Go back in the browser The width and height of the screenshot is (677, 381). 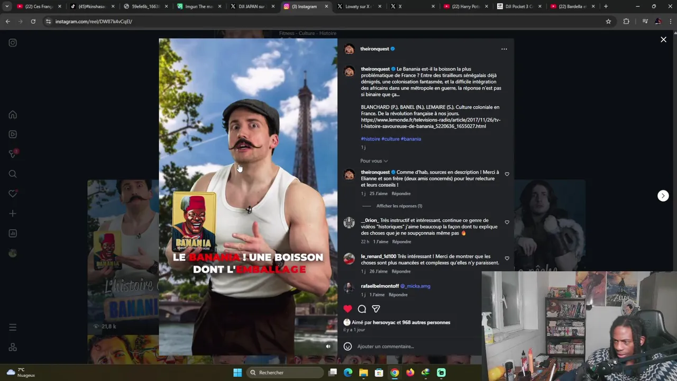[7, 21]
